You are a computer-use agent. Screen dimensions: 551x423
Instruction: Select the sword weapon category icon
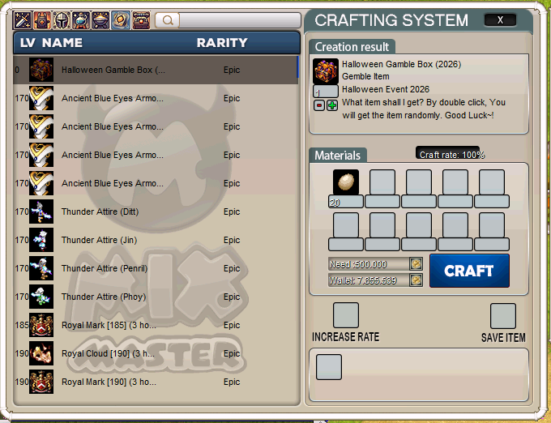(x=23, y=20)
